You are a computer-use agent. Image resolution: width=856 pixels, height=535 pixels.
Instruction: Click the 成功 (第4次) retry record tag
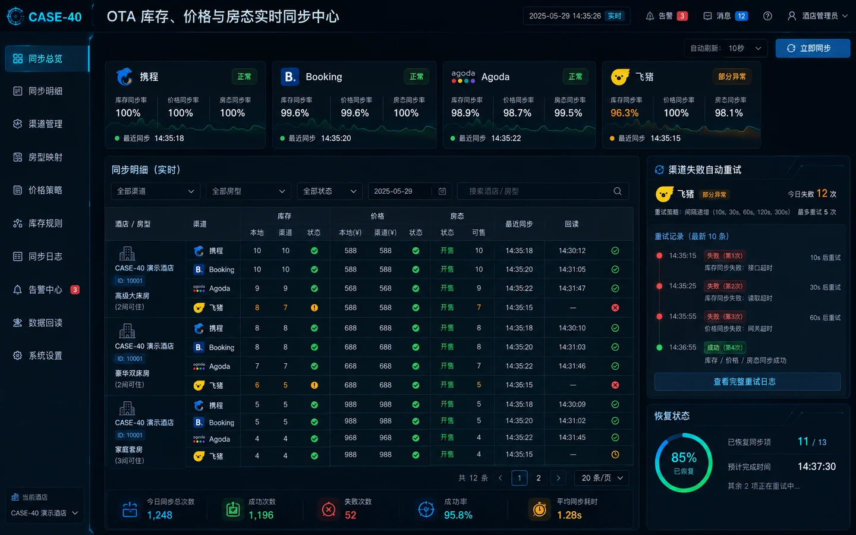pos(724,348)
